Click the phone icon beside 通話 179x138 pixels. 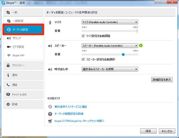[x=8, y=85]
